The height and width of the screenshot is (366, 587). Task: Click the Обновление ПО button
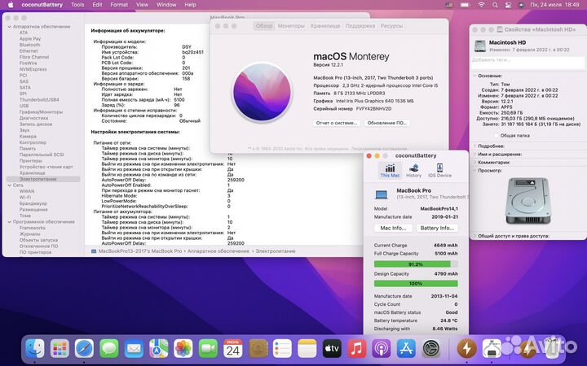[386, 123]
